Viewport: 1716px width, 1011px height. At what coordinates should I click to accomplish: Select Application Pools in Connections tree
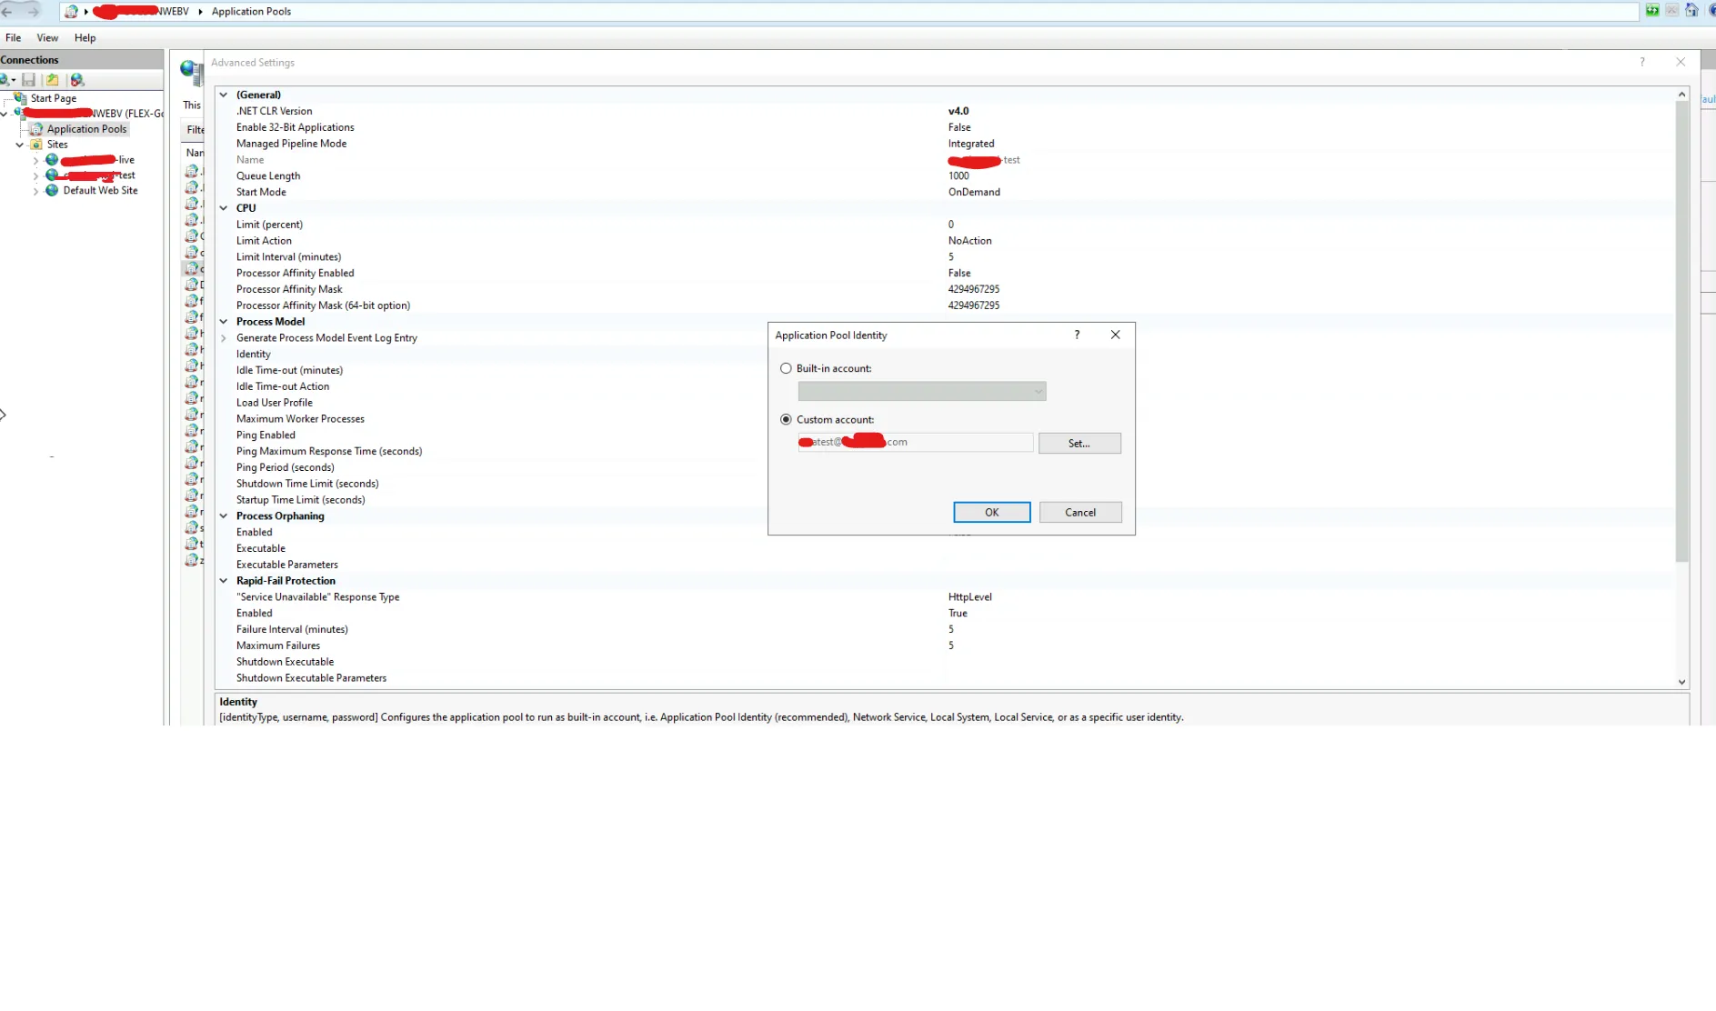(x=86, y=129)
